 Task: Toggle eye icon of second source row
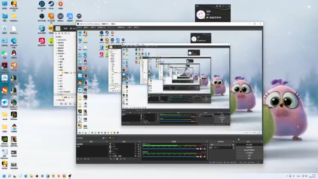136,146
